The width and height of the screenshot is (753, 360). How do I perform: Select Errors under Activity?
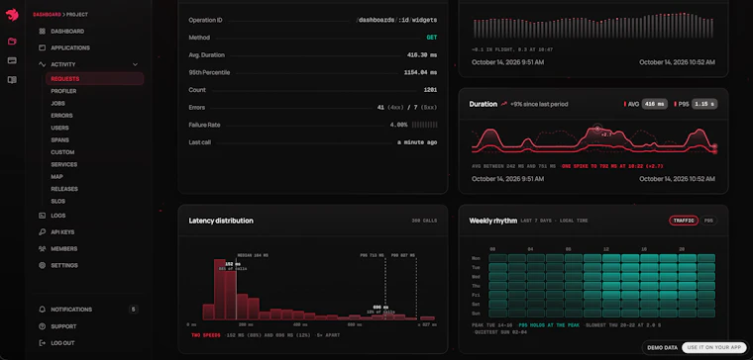(x=61, y=116)
